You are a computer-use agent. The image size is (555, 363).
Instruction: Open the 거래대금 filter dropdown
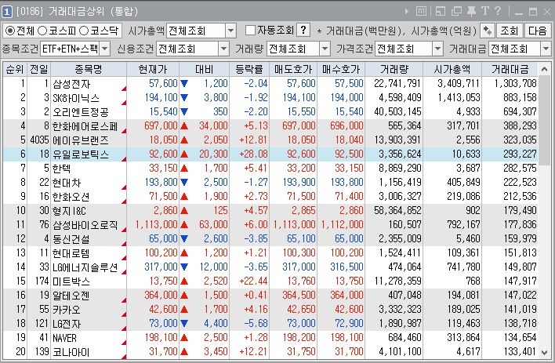point(546,49)
